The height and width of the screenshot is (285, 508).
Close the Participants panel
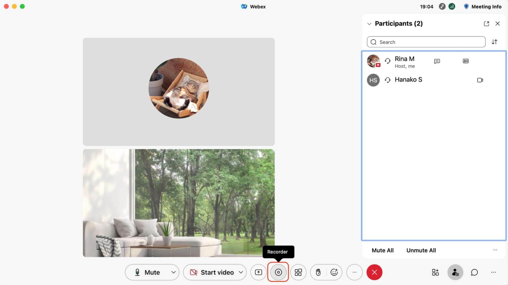tap(498, 24)
